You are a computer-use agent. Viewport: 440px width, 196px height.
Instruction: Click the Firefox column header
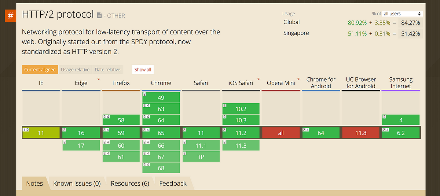pyautogui.click(x=121, y=83)
